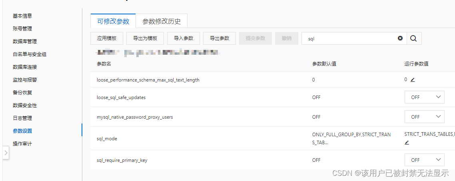Open 备份恢复 in the sidebar
Image resolution: width=455 pixels, height=181 pixels.
tap(22, 93)
